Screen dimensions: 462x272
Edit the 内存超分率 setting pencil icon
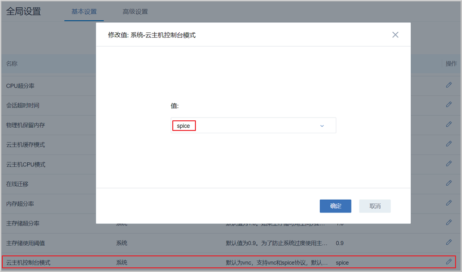point(449,203)
